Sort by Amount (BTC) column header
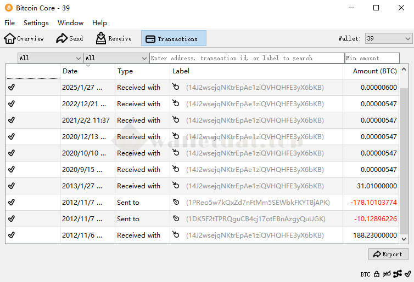The width and height of the screenshot is (414, 282). coord(374,71)
